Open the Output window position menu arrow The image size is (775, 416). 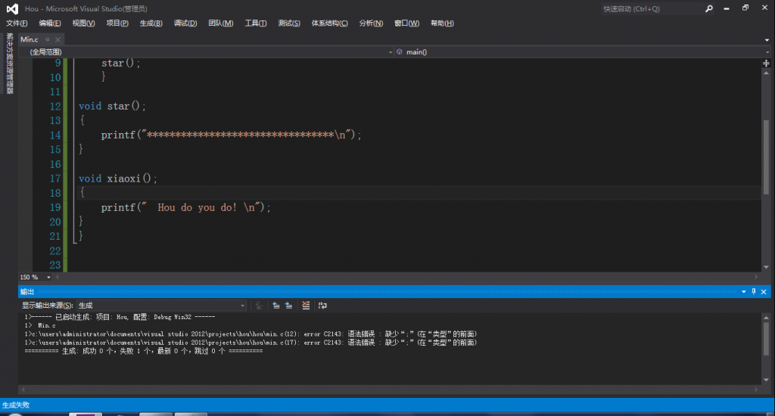pos(743,292)
